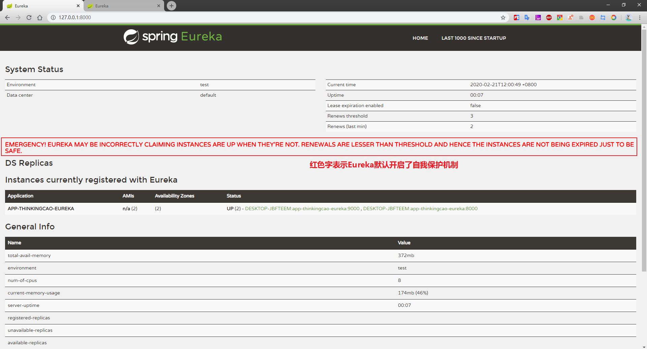647x349 pixels.
Task: Restore down the browser window
Action: tap(623, 5)
